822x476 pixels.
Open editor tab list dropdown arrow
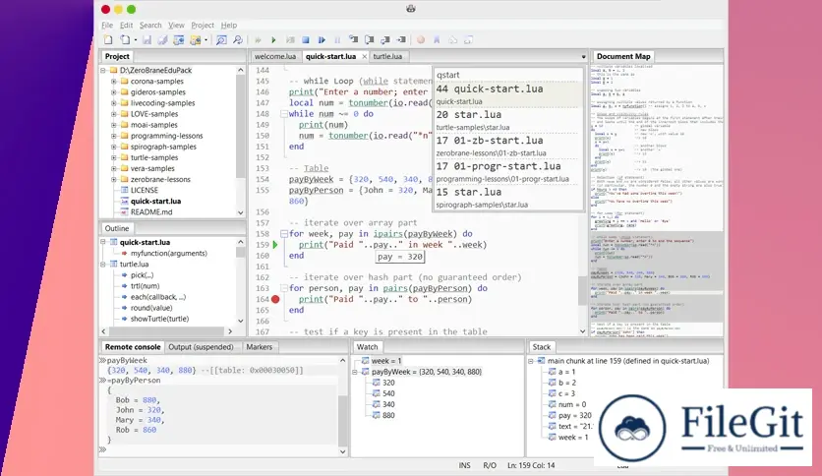coord(583,57)
